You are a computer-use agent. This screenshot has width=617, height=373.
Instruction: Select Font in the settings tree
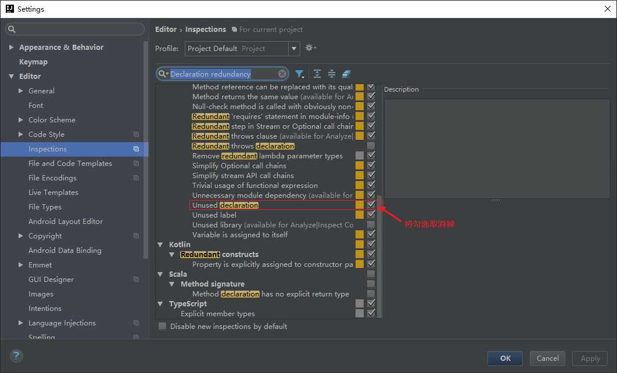[x=36, y=106]
